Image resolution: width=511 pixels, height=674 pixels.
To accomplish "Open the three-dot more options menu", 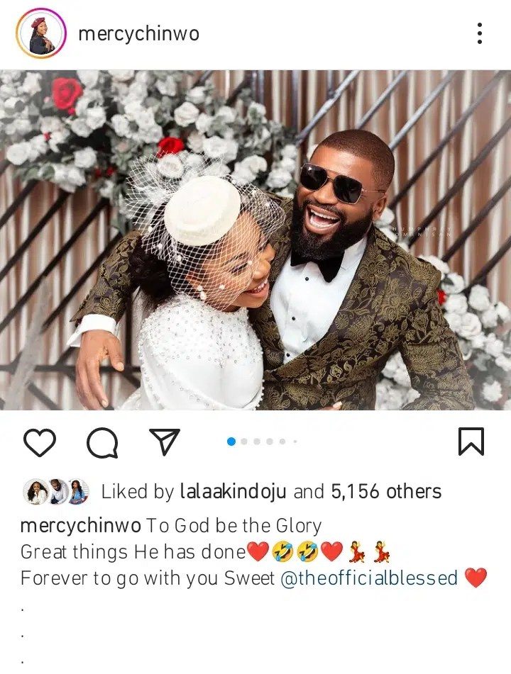I will click(x=480, y=33).
